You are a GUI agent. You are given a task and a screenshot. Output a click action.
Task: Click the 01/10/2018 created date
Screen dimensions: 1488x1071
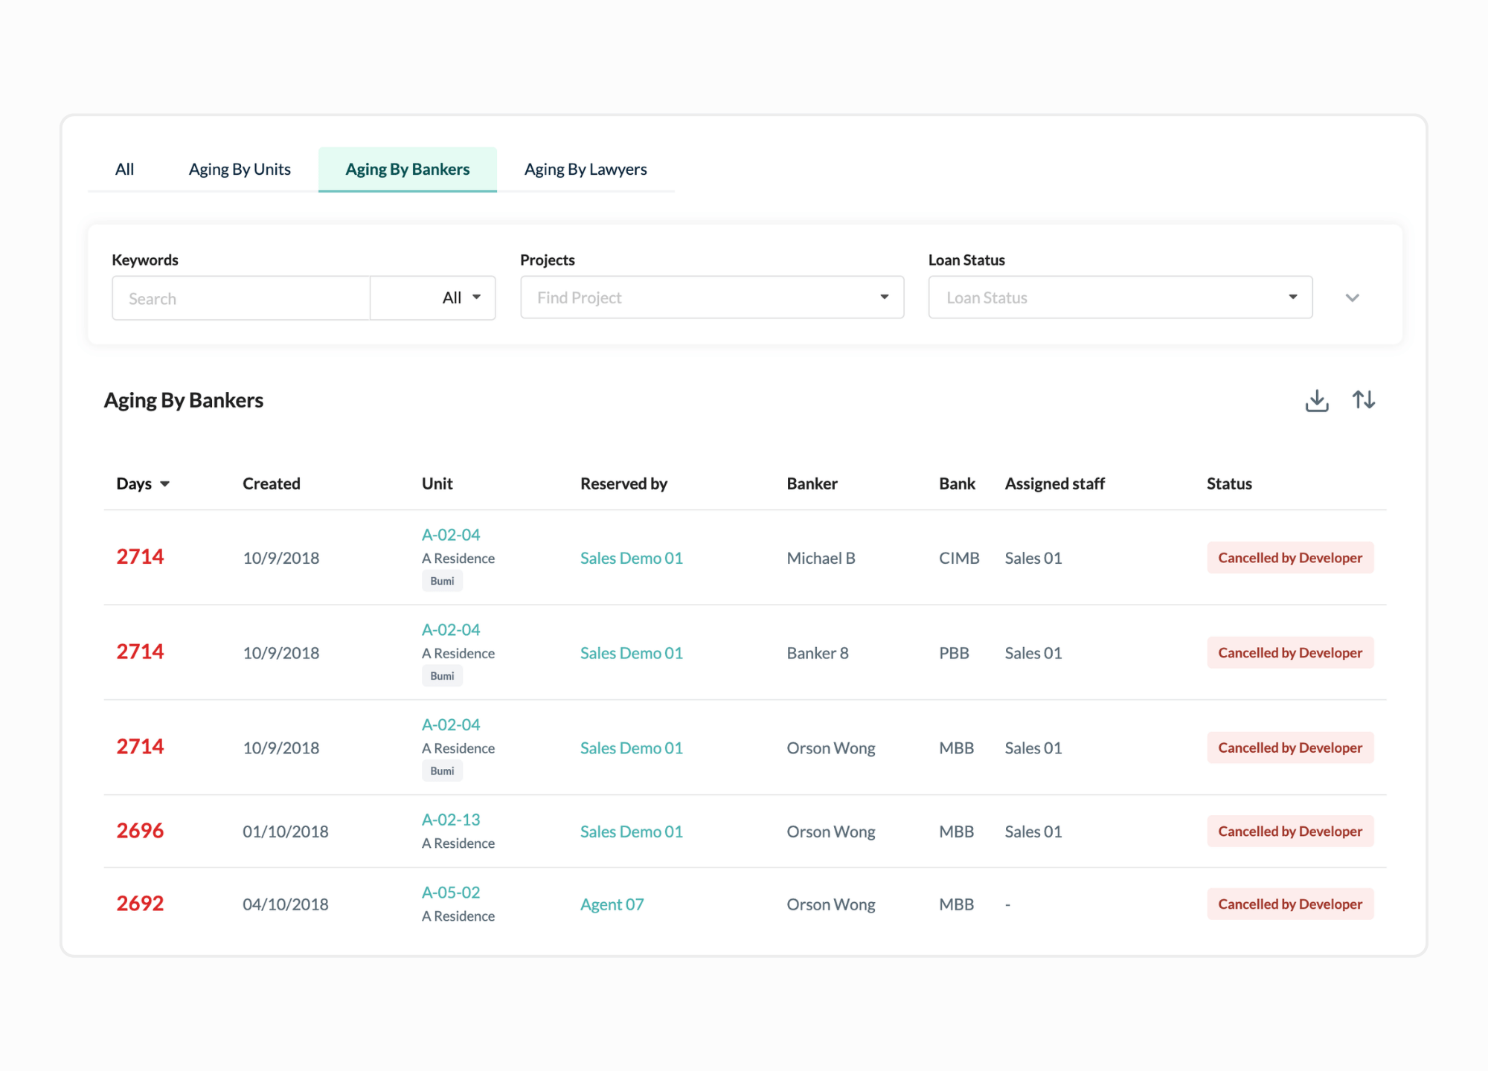(286, 832)
